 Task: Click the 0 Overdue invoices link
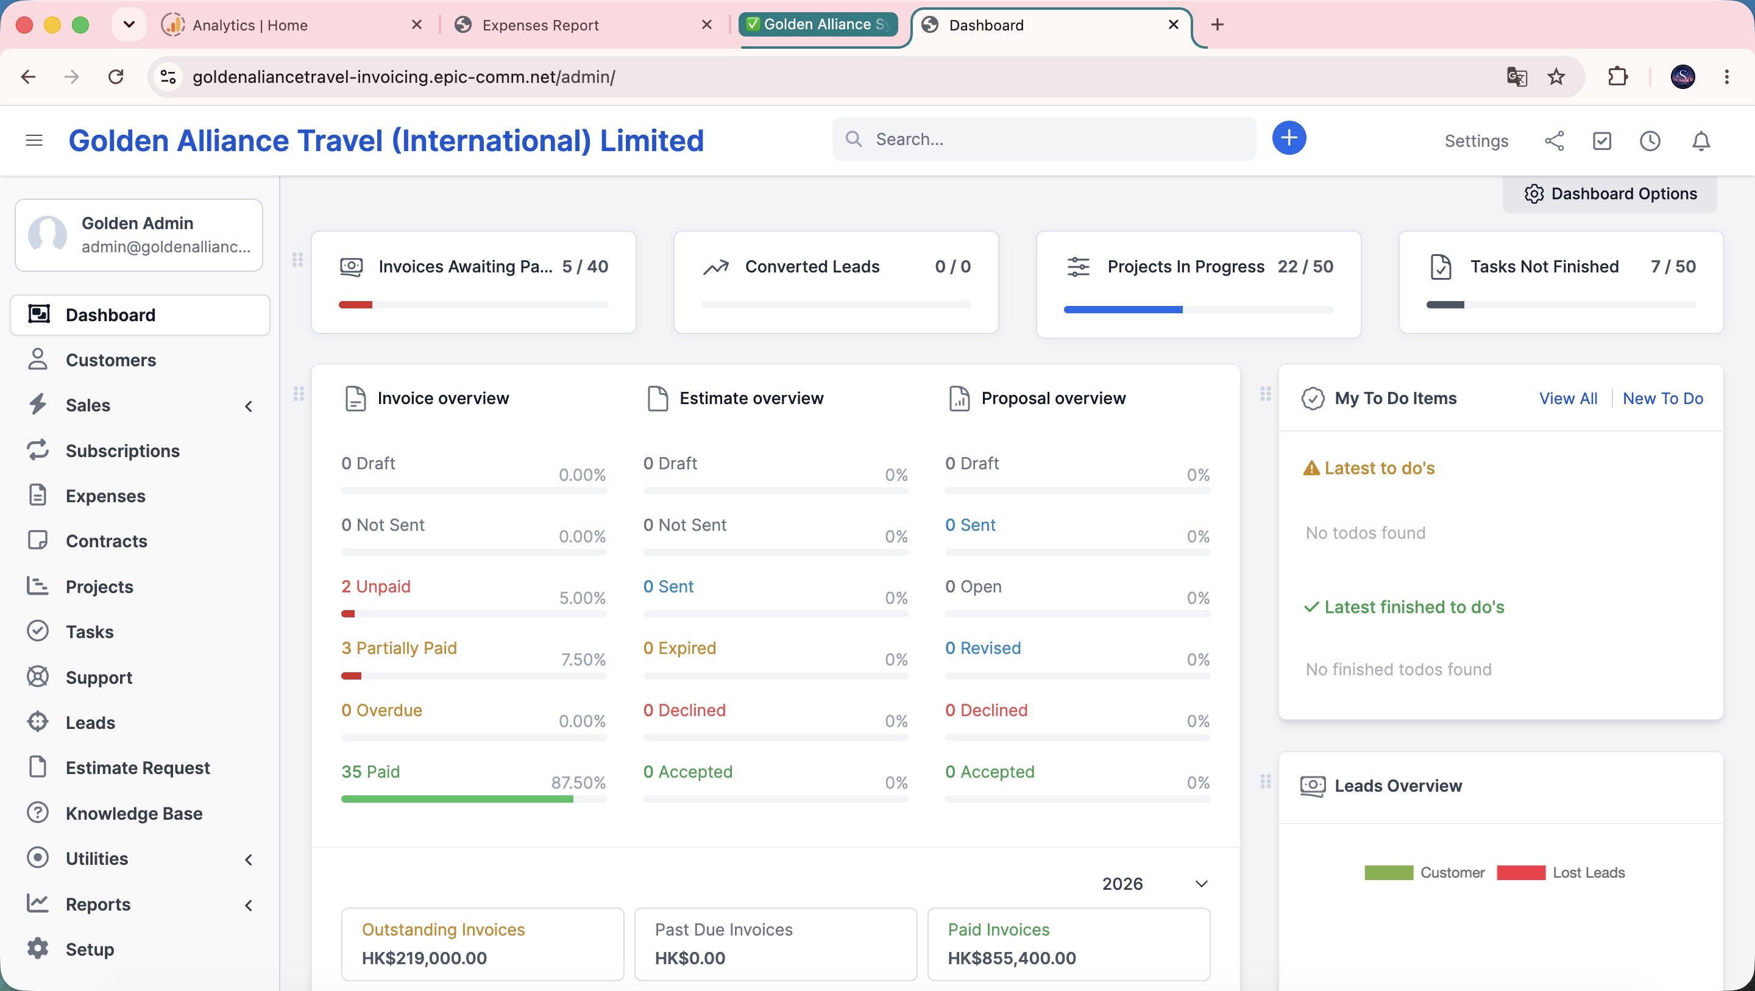click(381, 709)
